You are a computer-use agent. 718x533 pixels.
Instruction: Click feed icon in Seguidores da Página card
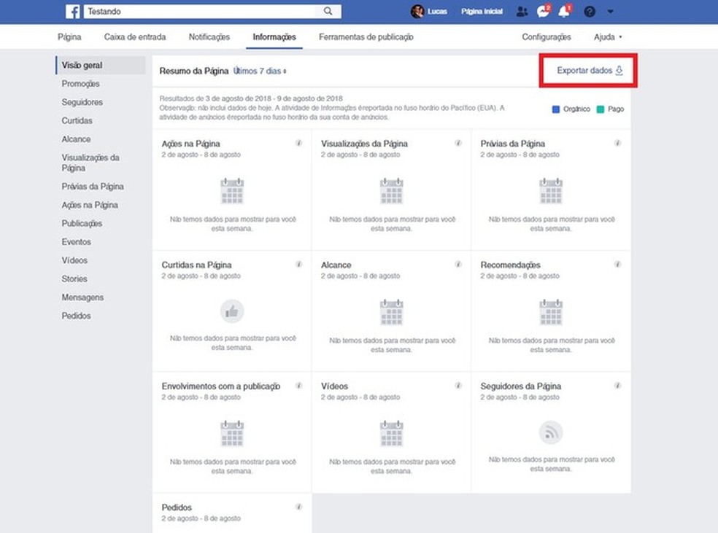(x=551, y=432)
